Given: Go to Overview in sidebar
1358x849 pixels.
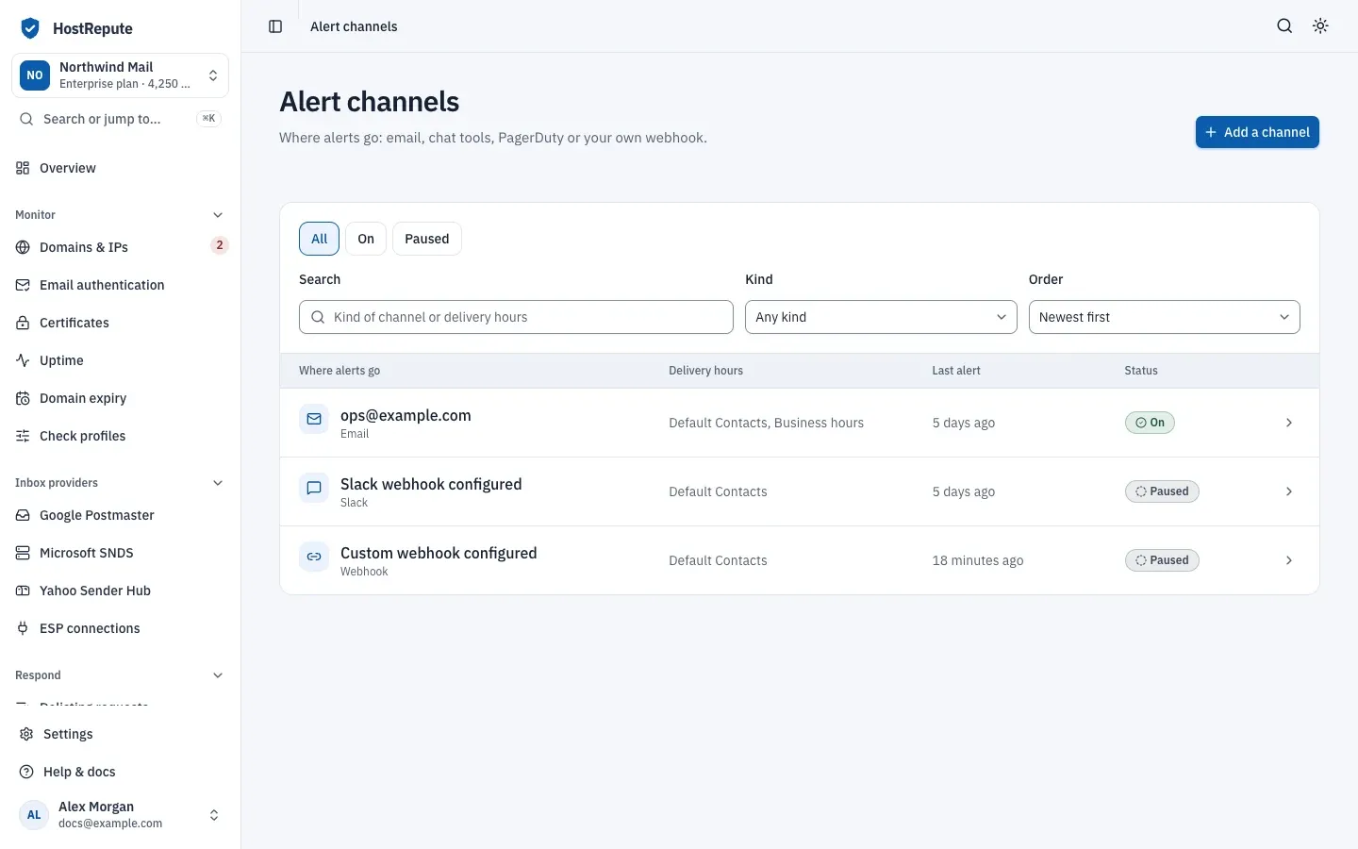Looking at the screenshot, I should click(x=120, y=168).
